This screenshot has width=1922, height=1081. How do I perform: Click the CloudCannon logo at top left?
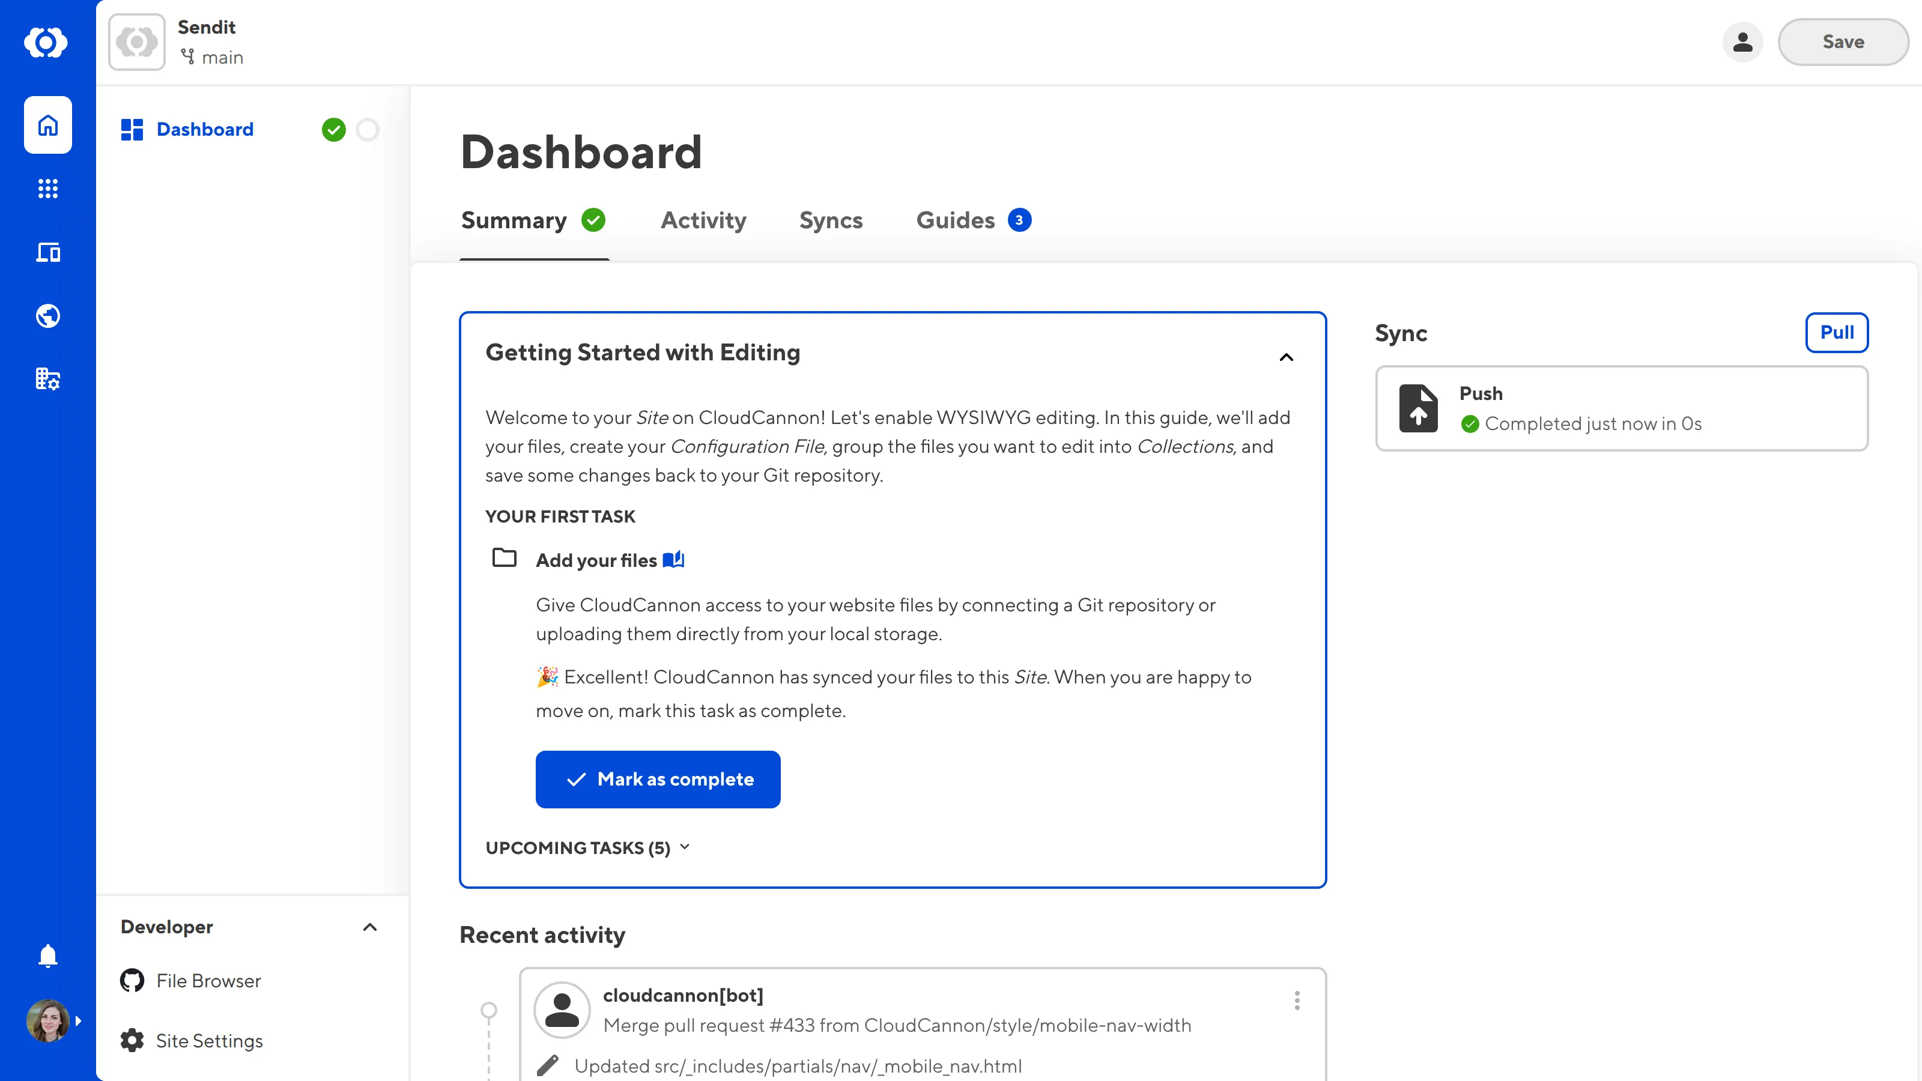point(46,43)
